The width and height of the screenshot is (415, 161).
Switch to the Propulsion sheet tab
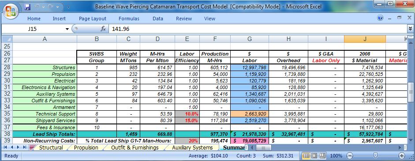click(86, 147)
